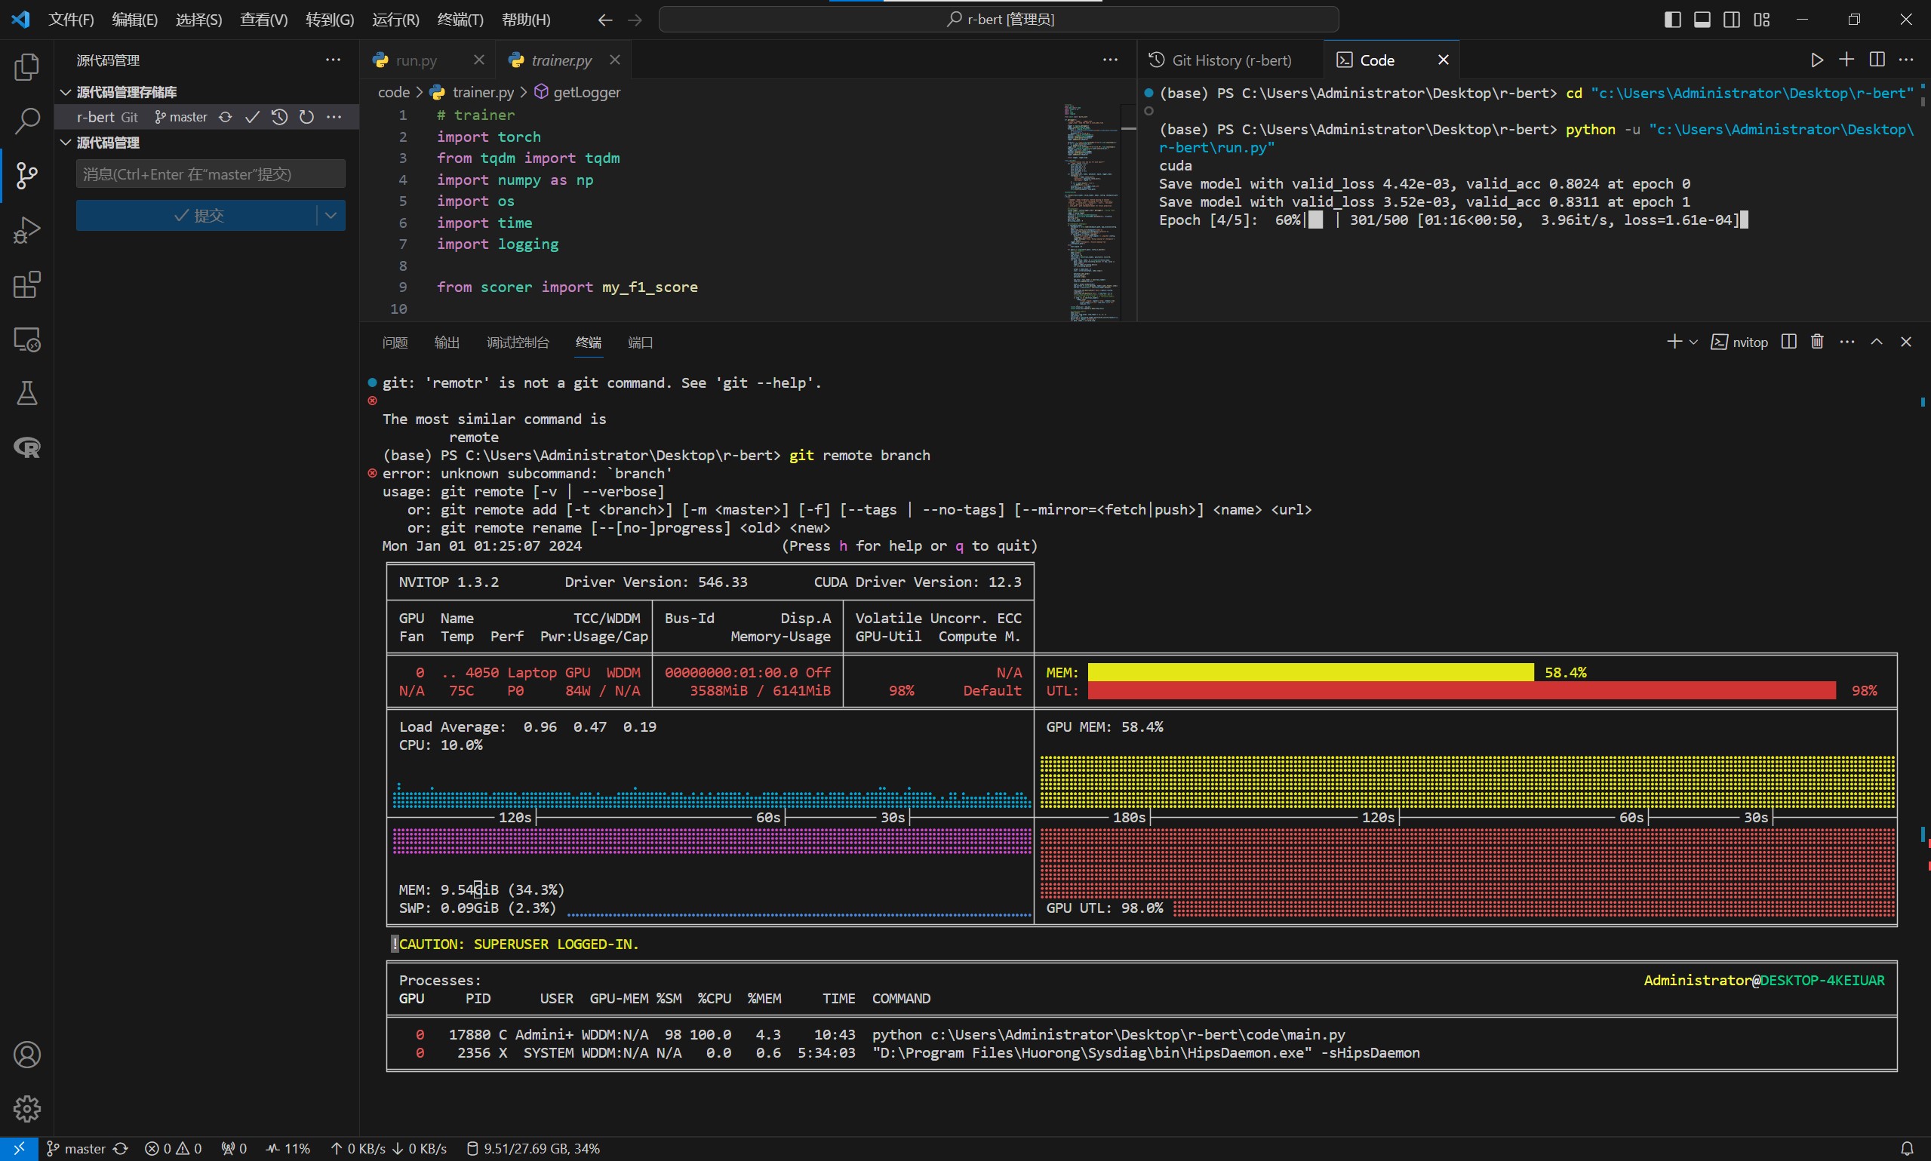The width and height of the screenshot is (1931, 1161).
Task: Open the Search view icon
Action: click(x=26, y=121)
